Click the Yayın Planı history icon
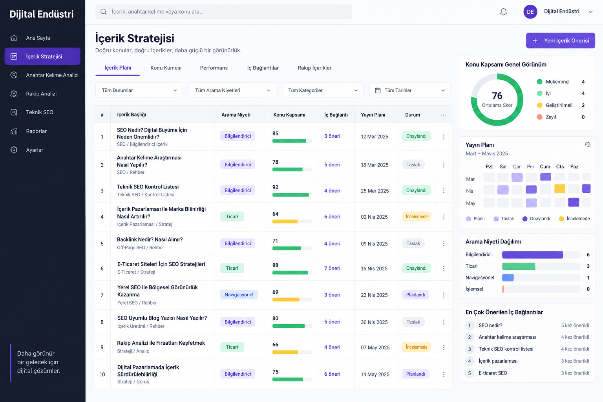Image resolution: width=603 pixels, height=402 pixels. (587, 145)
